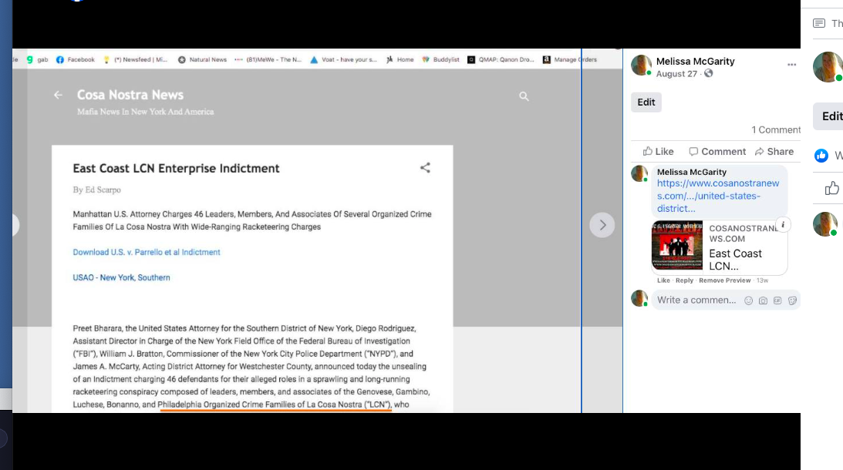Click the 13w comment timestamp
The width and height of the screenshot is (843, 470).
pyautogui.click(x=762, y=280)
